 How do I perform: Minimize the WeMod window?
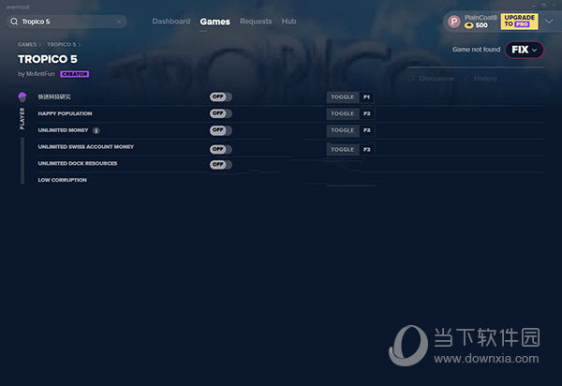(x=534, y=6)
